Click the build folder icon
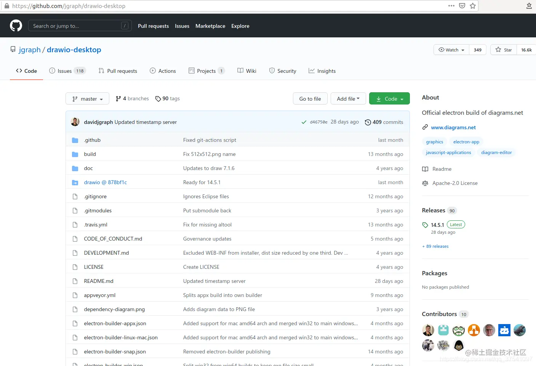 (75, 154)
